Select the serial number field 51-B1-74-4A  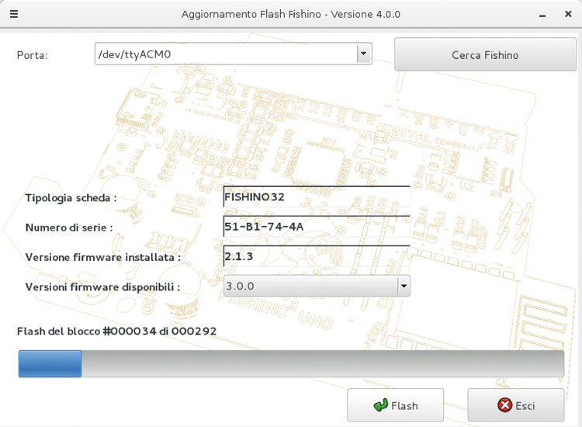tap(316, 227)
